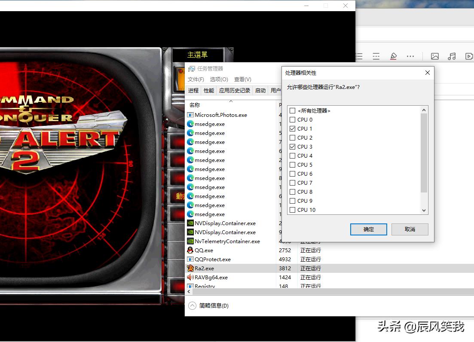This screenshot has width=474, height=342.
Task: Click the 取消 button
Action: (409, 229)
